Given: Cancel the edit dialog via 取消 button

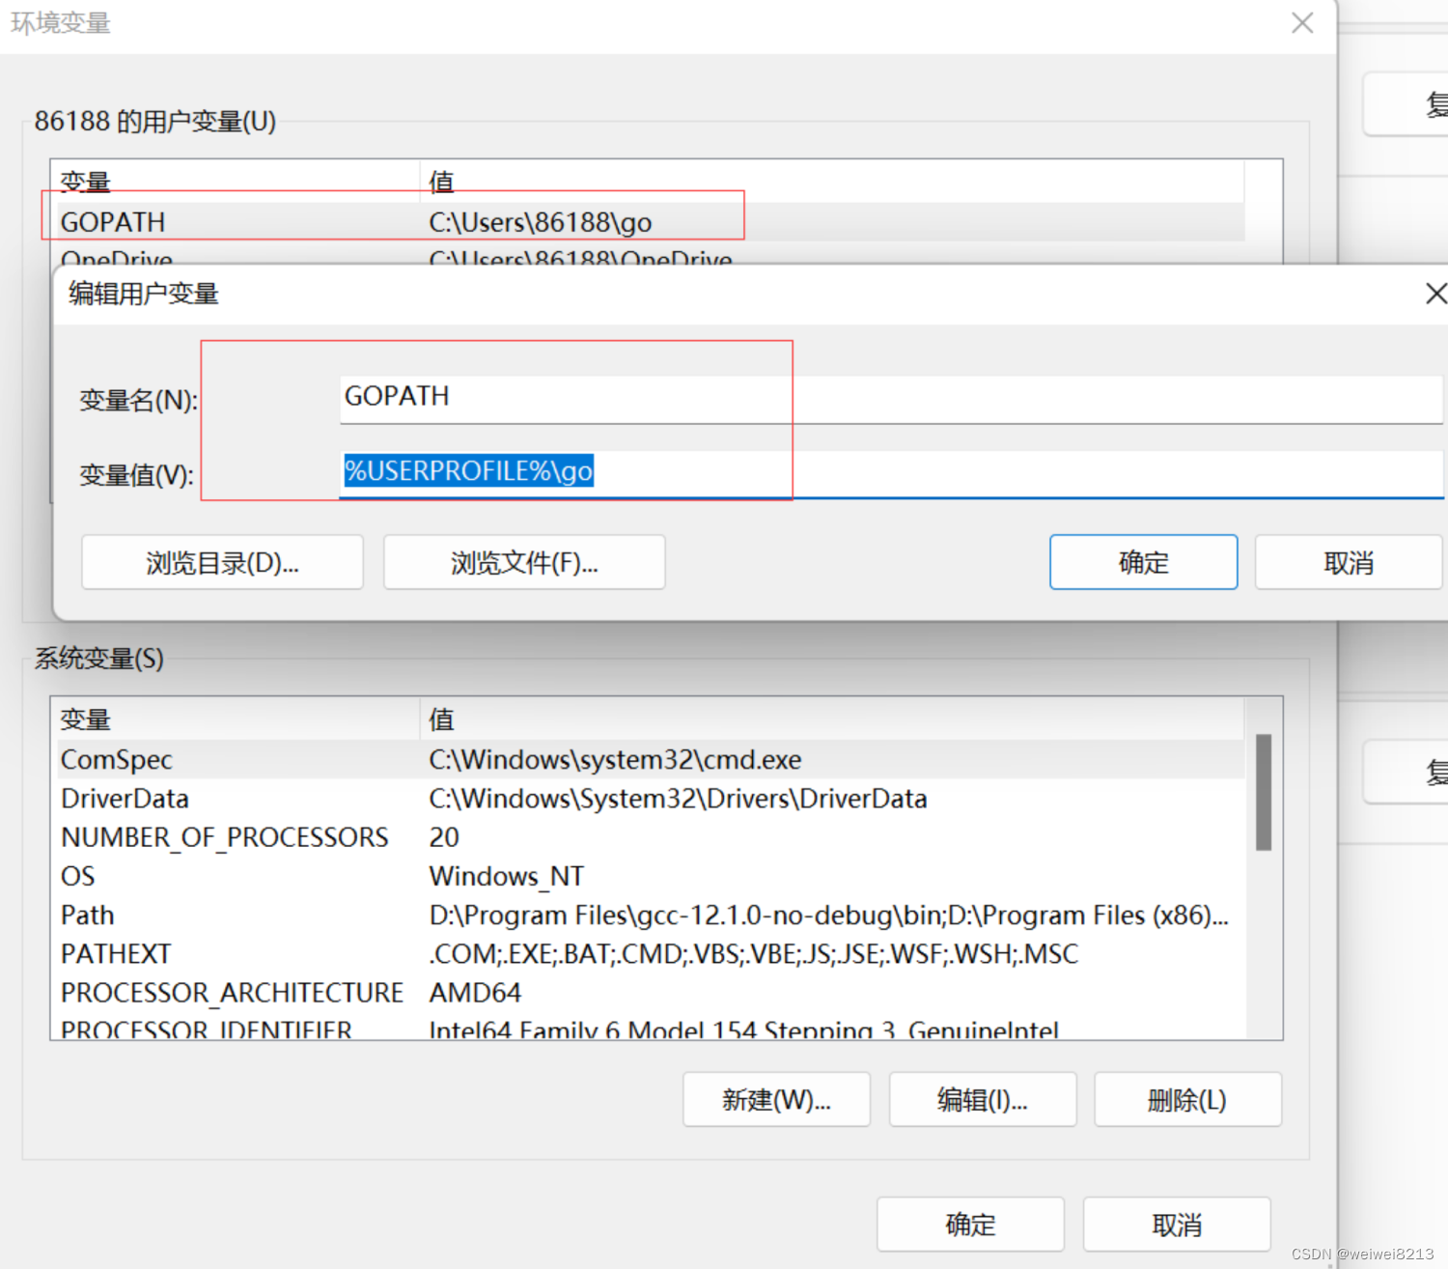Looking at the screenshot, I should coord(1348,562).
